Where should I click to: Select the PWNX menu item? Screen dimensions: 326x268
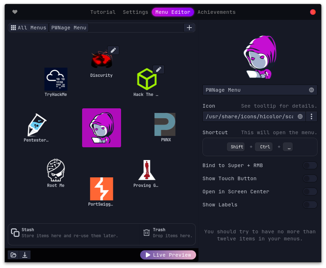coord(165,125)
